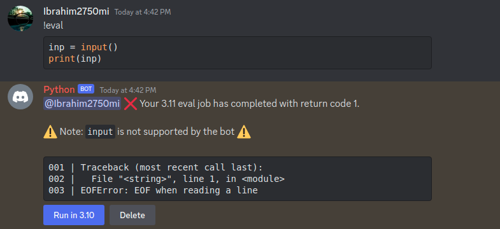Click the user's message timestamp 4:42 PM
Viewport: 500px width, 229px height.
coord(143,13)
